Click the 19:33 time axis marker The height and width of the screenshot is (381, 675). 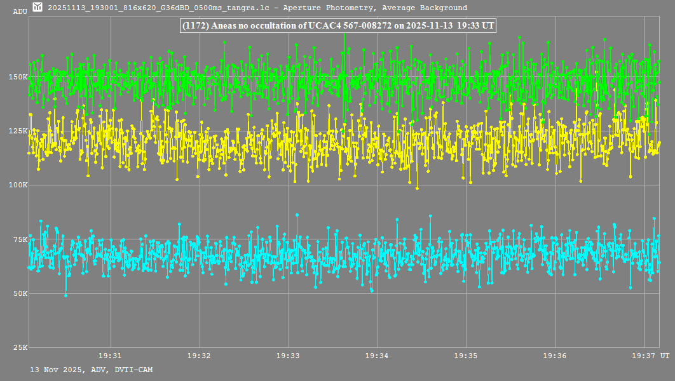289,356
